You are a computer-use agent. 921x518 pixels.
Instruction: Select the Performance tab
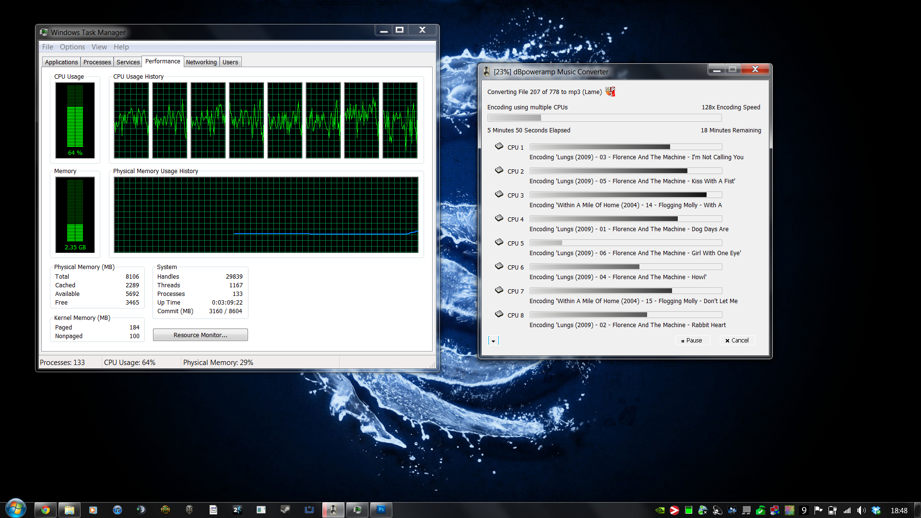click(x=163, y=61)
